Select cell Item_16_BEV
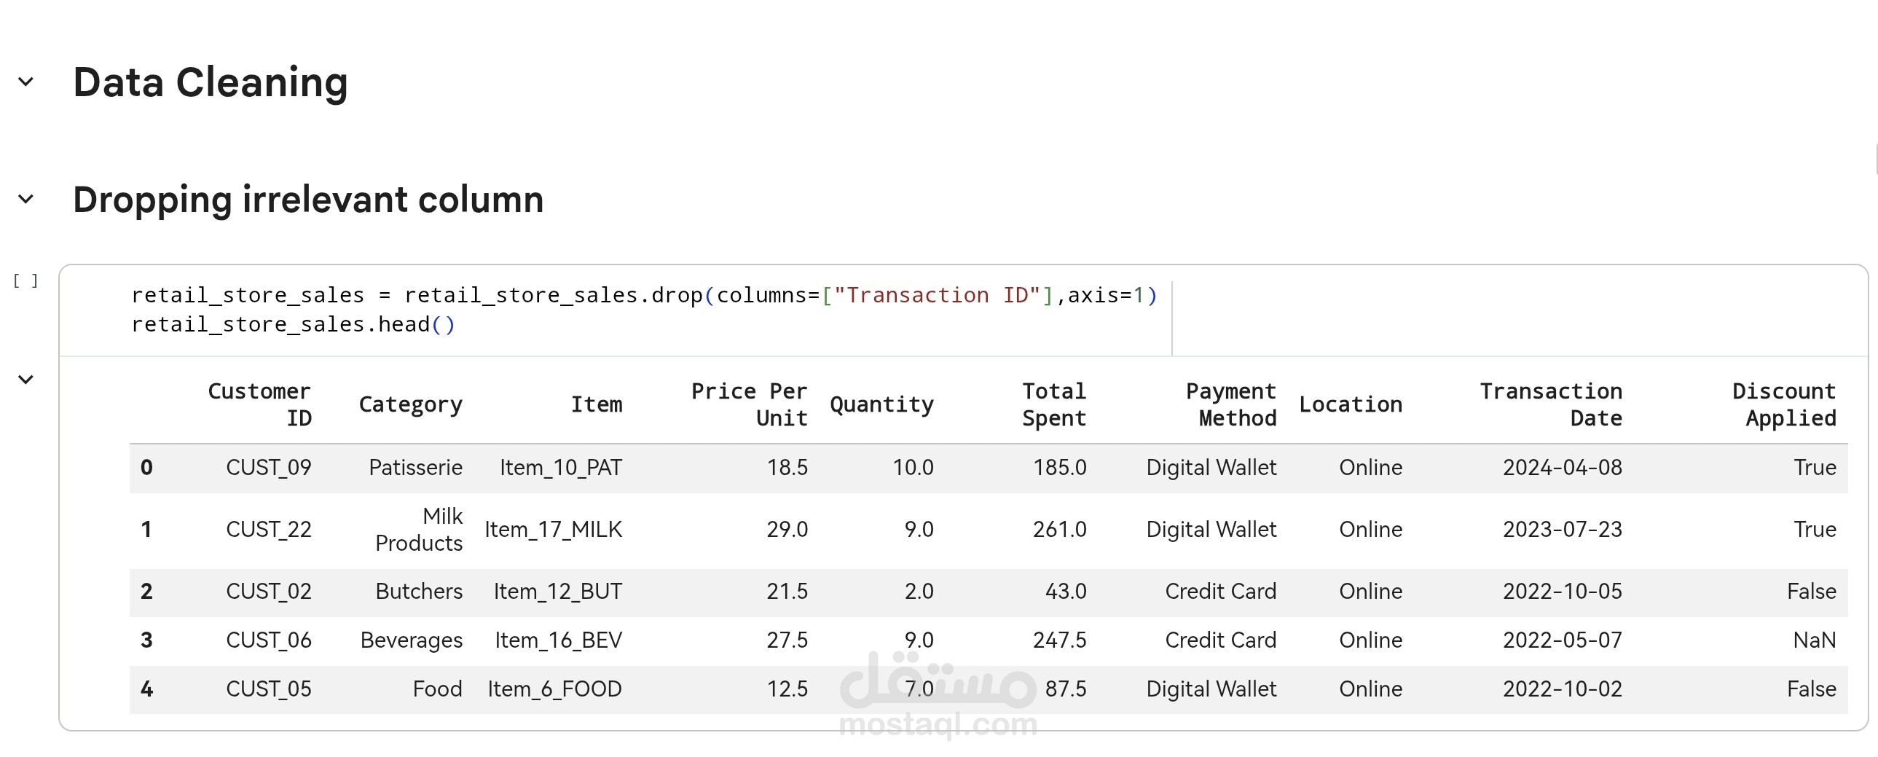 click(559, 640)
